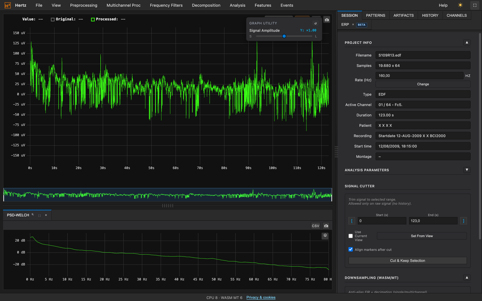Grab the vertical sidebar splitter handle
Screen dimensions: 482x301
point(336,152)
